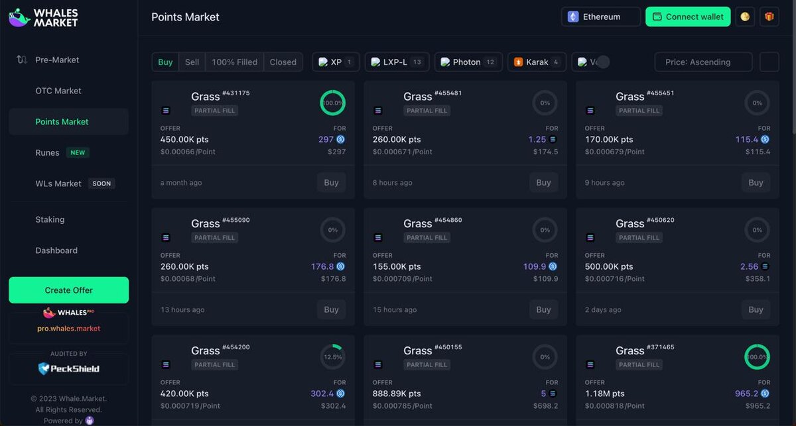Open the gift box rewards icon
Image resolution: width=796 pixels, height=426 pixels.
pyautogui.click(x=769, y=17)
